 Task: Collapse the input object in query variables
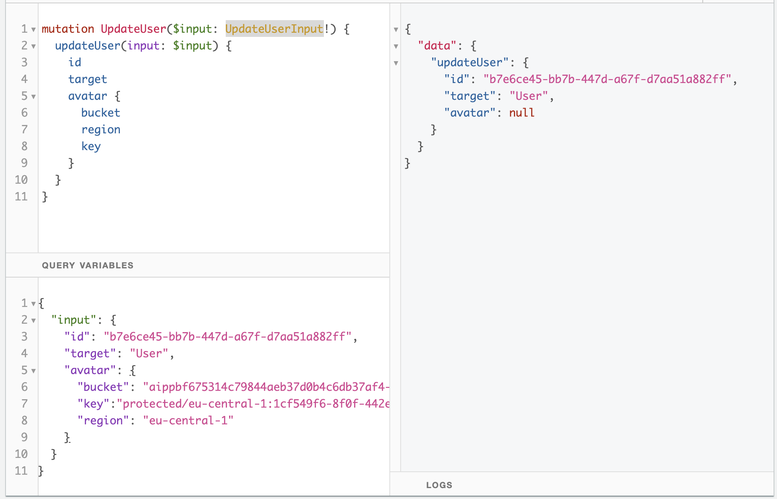click(x=33, y=320)
